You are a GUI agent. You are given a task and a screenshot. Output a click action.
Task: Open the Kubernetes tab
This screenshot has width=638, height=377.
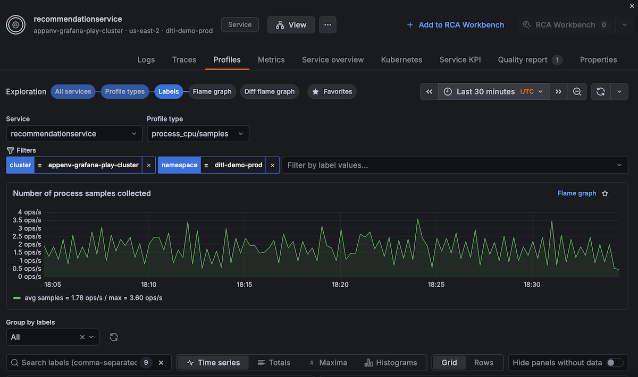401,59
